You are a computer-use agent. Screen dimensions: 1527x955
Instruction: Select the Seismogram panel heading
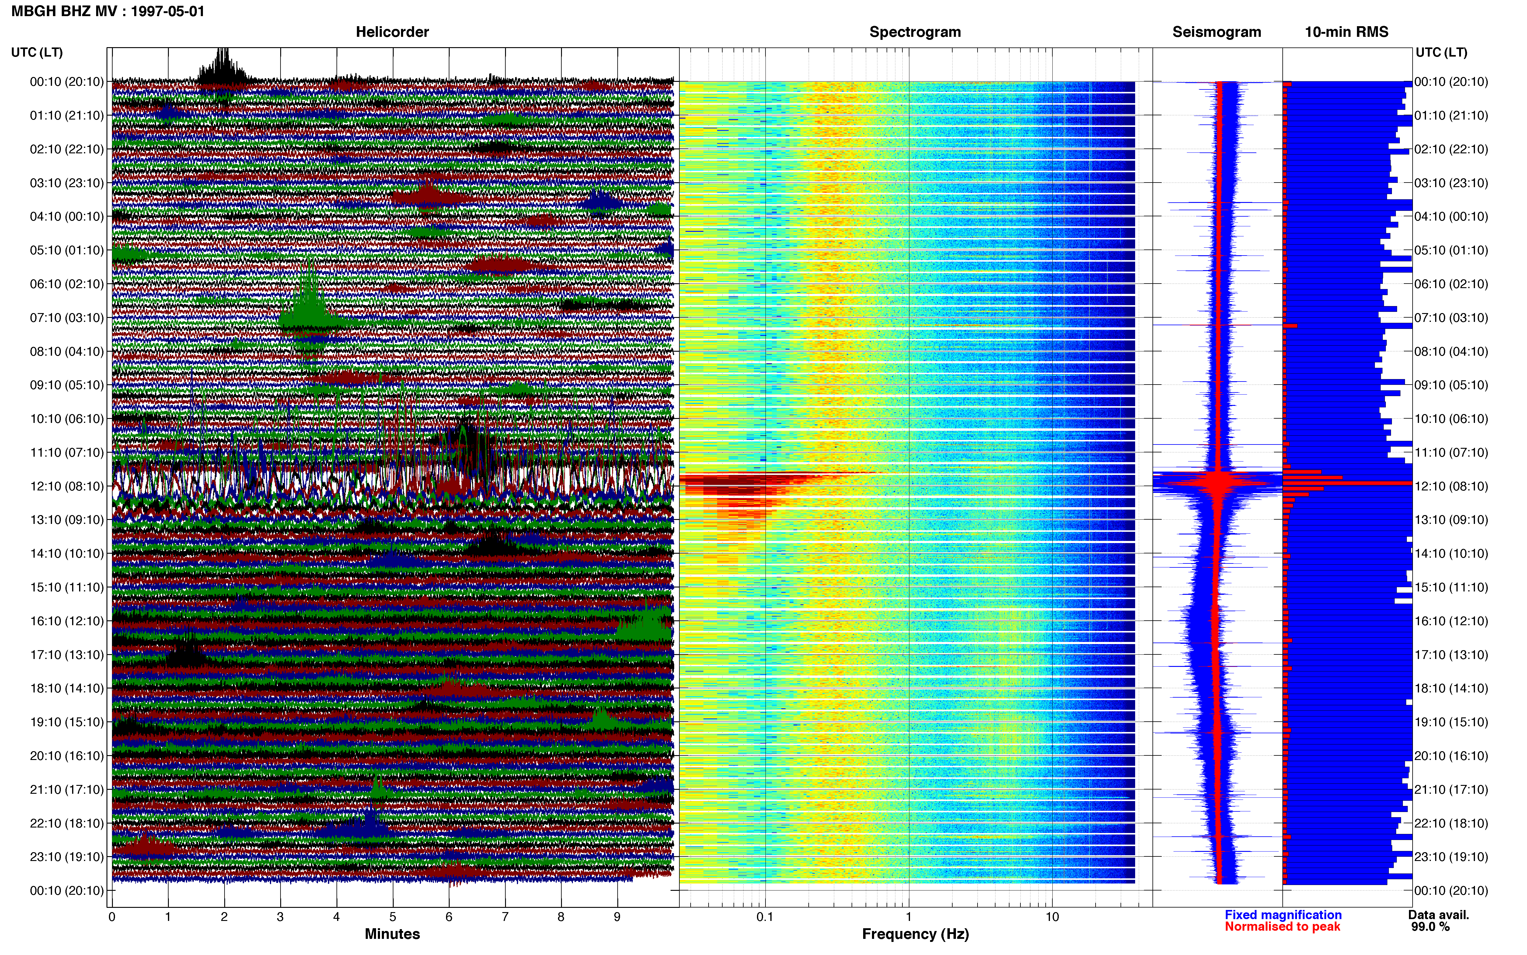tap(1216, 32)
